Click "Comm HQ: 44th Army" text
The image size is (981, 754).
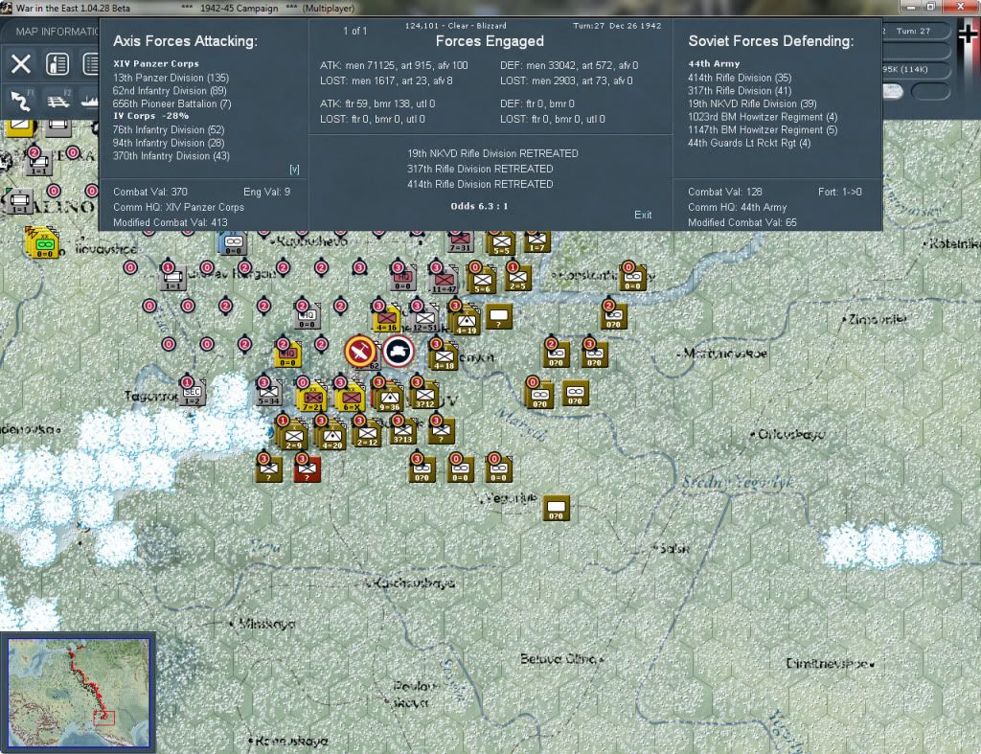tap(737, 207)
